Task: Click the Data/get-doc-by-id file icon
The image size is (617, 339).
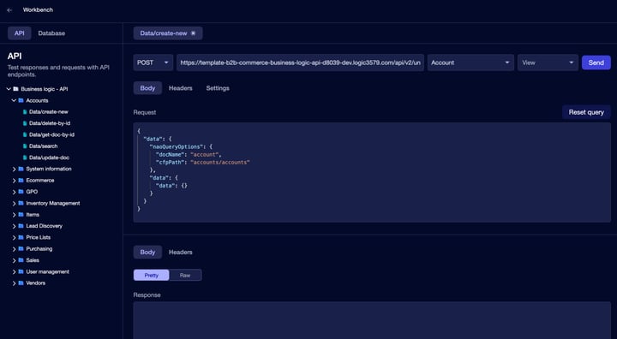Action: [x=25, y=135]
